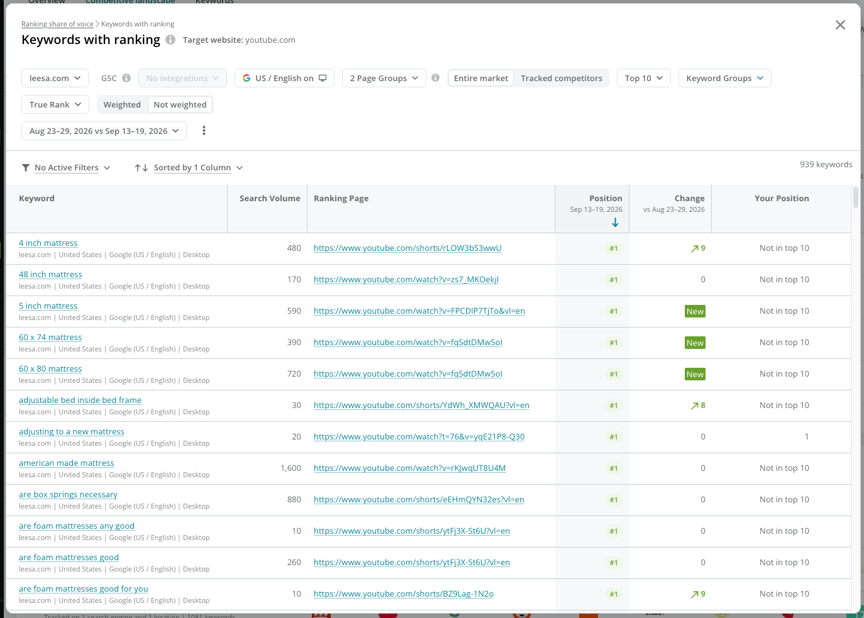Screen dimensions: 864x618
Task: Click the 1,600 search volume value
Action: [291, 468]
